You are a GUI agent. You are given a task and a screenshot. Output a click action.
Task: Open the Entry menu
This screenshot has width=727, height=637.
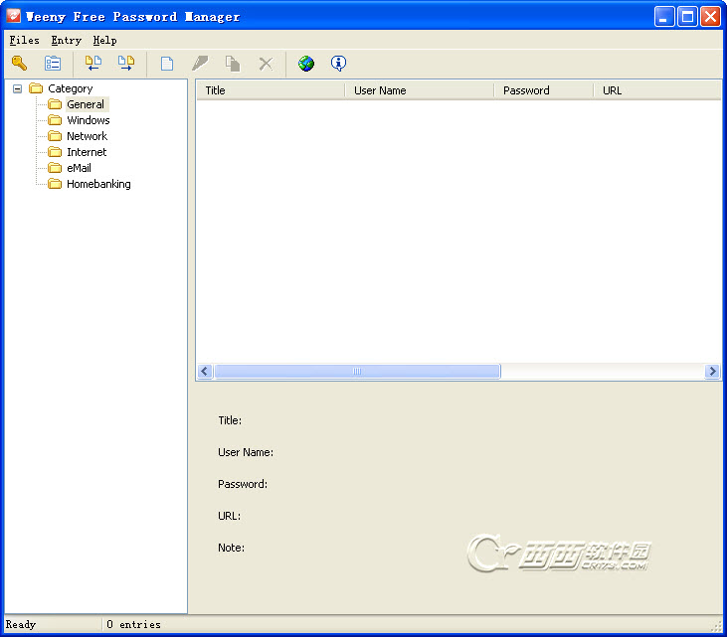[x=66, y=41]
